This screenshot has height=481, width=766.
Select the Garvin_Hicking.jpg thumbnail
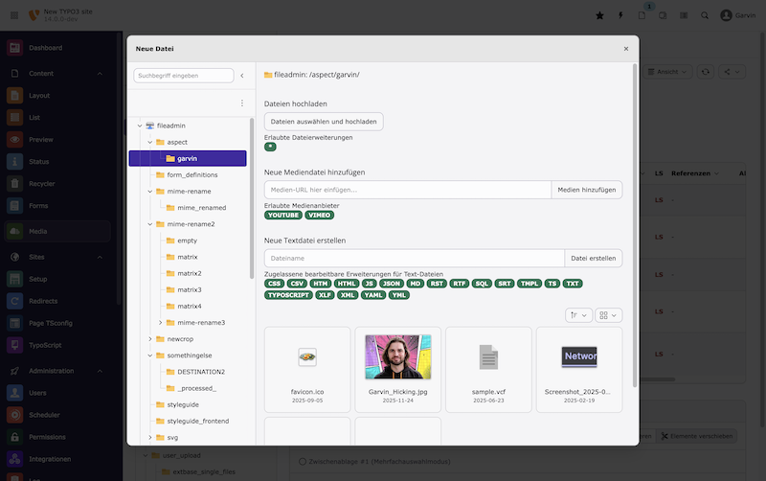click(397, 356)
